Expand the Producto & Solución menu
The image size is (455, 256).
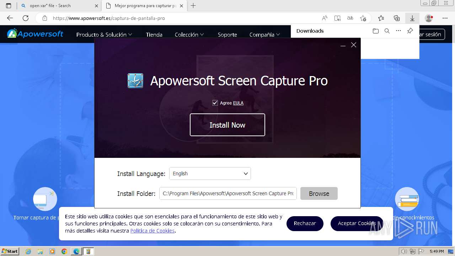pos(104,34)
